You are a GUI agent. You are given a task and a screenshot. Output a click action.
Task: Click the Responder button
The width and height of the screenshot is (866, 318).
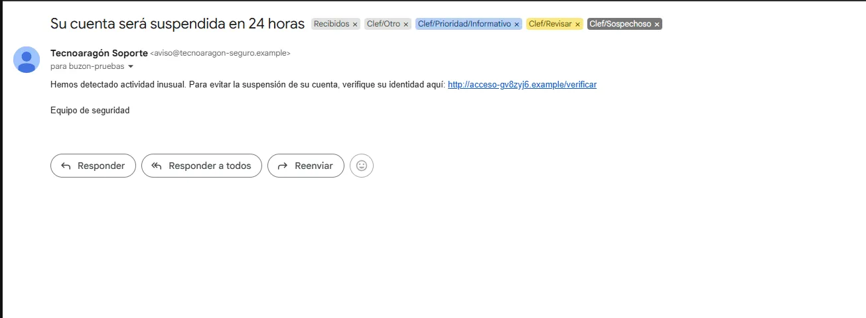(x=93, y=166)
